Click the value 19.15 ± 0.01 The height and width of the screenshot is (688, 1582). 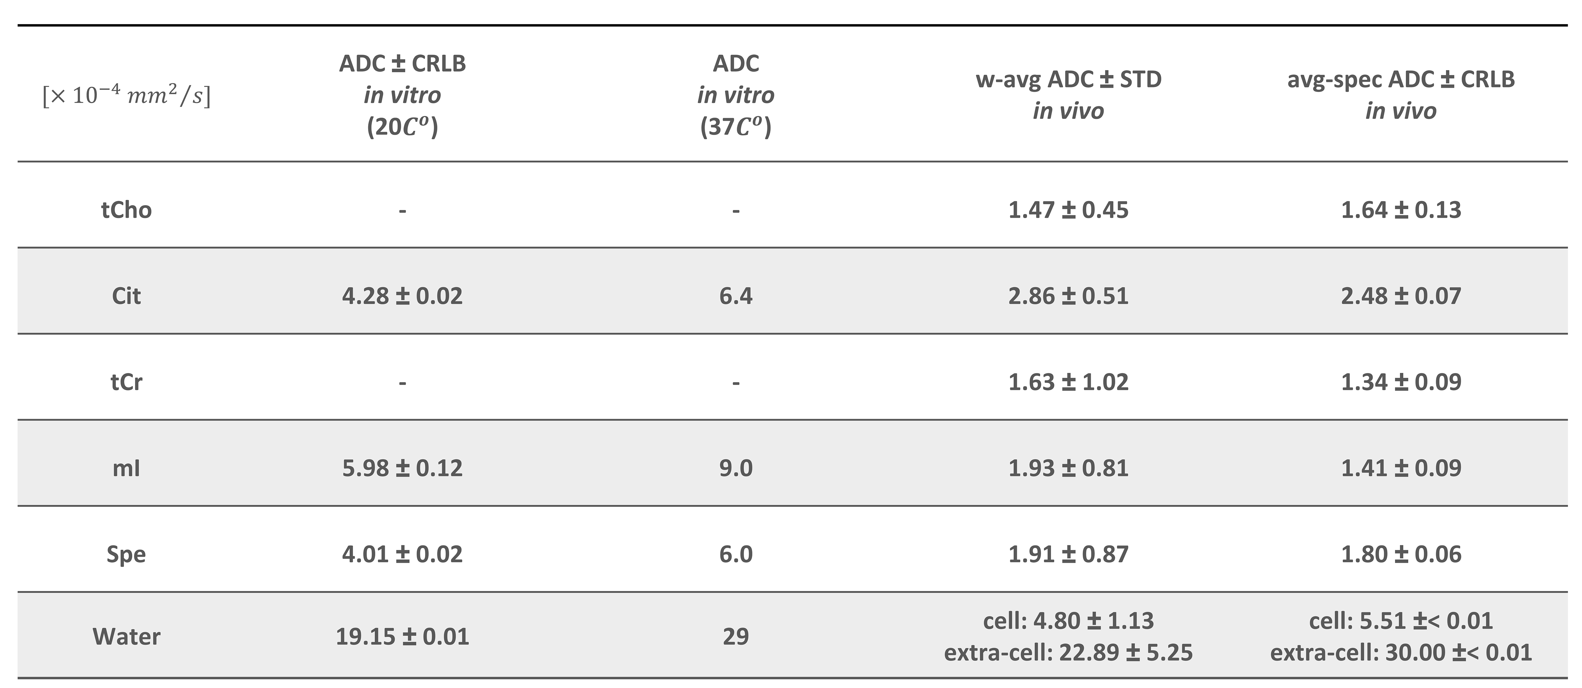(402, 636)
